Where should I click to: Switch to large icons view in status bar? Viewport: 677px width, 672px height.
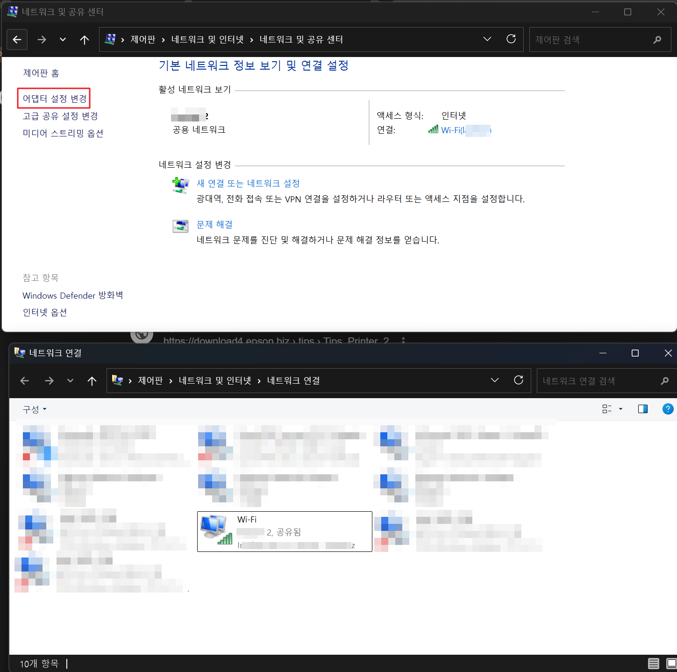point(671,664)
